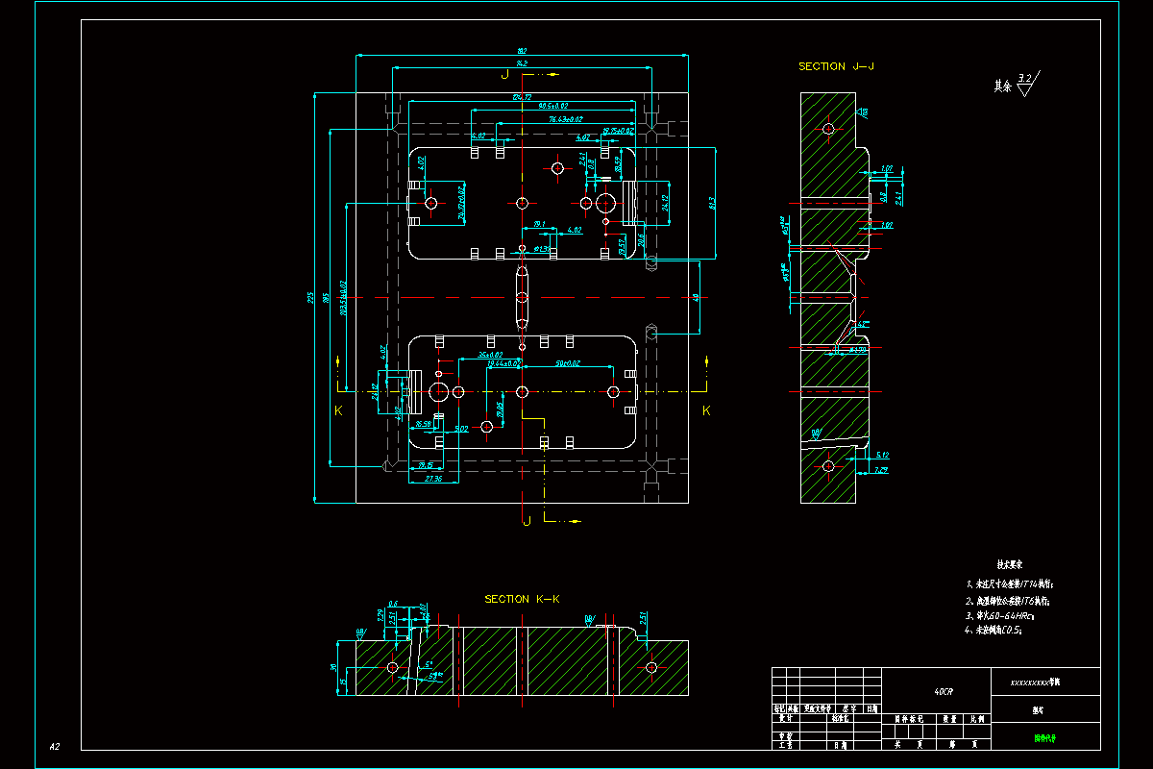Select technical requirement line with 'IT14'
The width and height of the screenshot is (1153, 769).
pos(1011,583)
